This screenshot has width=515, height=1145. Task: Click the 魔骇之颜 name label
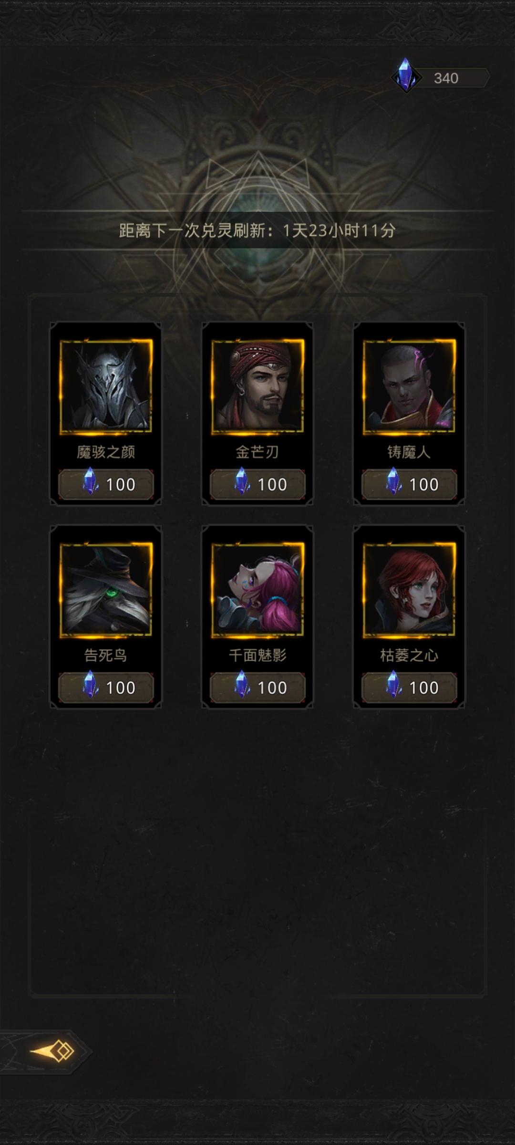coord(106,452)
